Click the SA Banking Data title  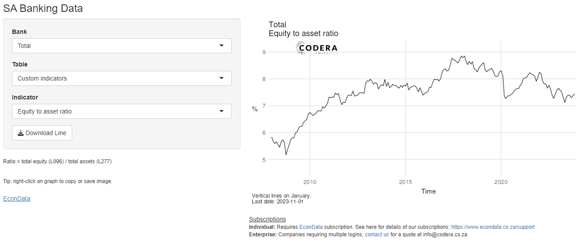click(x=43, y=8)
